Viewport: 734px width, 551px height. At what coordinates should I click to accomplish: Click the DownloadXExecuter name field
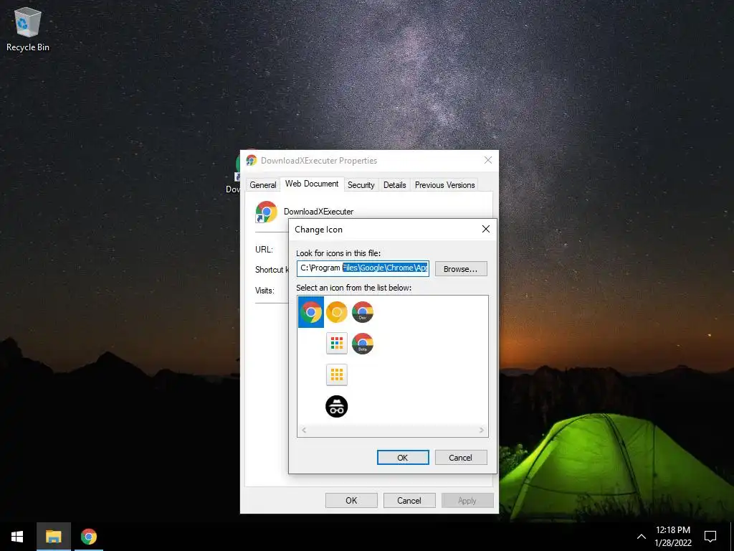(x=319, y=212)
